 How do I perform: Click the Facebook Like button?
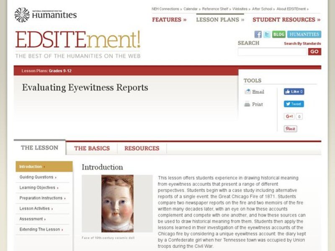click(x=294, y=92)
